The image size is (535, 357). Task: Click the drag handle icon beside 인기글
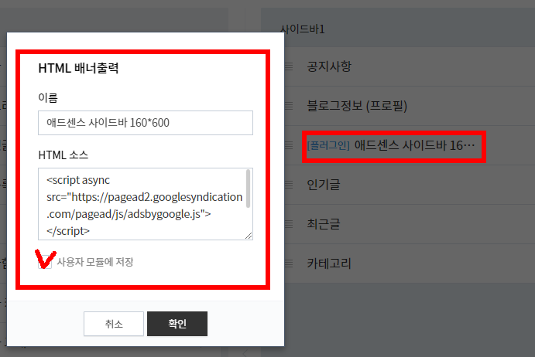[289, 185]
